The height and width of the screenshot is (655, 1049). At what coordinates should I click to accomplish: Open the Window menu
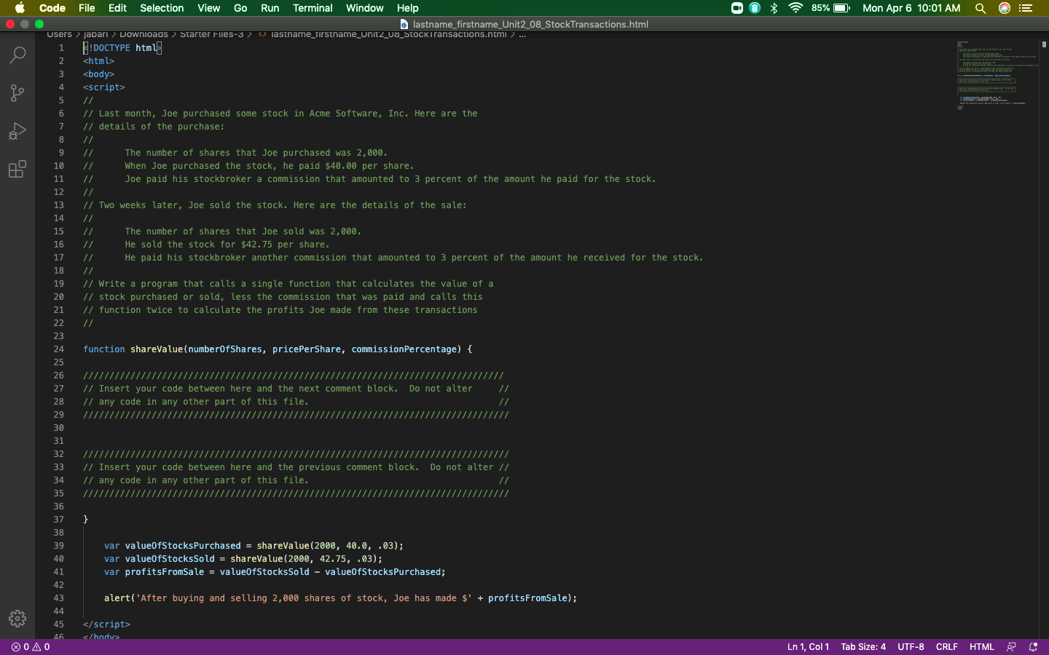364,8
